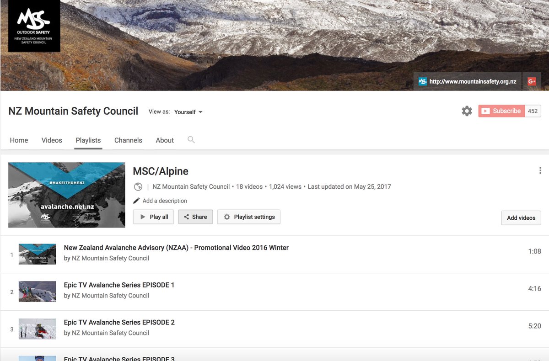Click the Add videos button
This screenshot has height=361, width=549.
pos(521,218)
